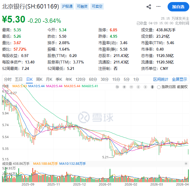Screen dimensions: 191x187
Task: Switch to 分时 chart tab
Action: click(8, 79)
